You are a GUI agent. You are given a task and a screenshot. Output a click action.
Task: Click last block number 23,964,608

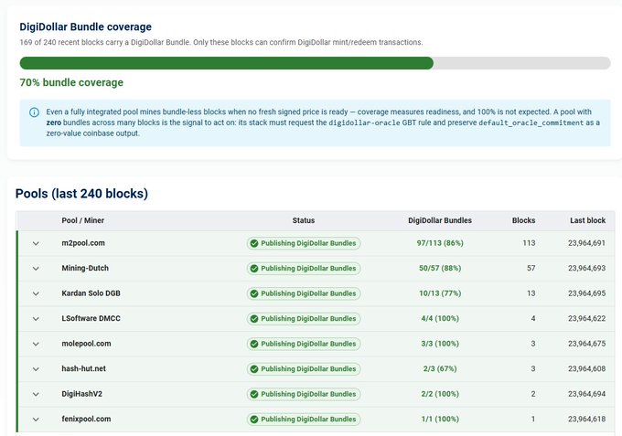pos(586,369)
